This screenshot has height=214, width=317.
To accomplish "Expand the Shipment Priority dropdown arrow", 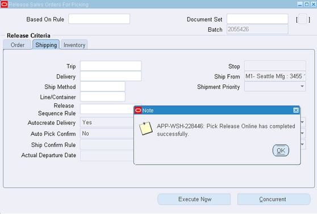I will point(302,86).
